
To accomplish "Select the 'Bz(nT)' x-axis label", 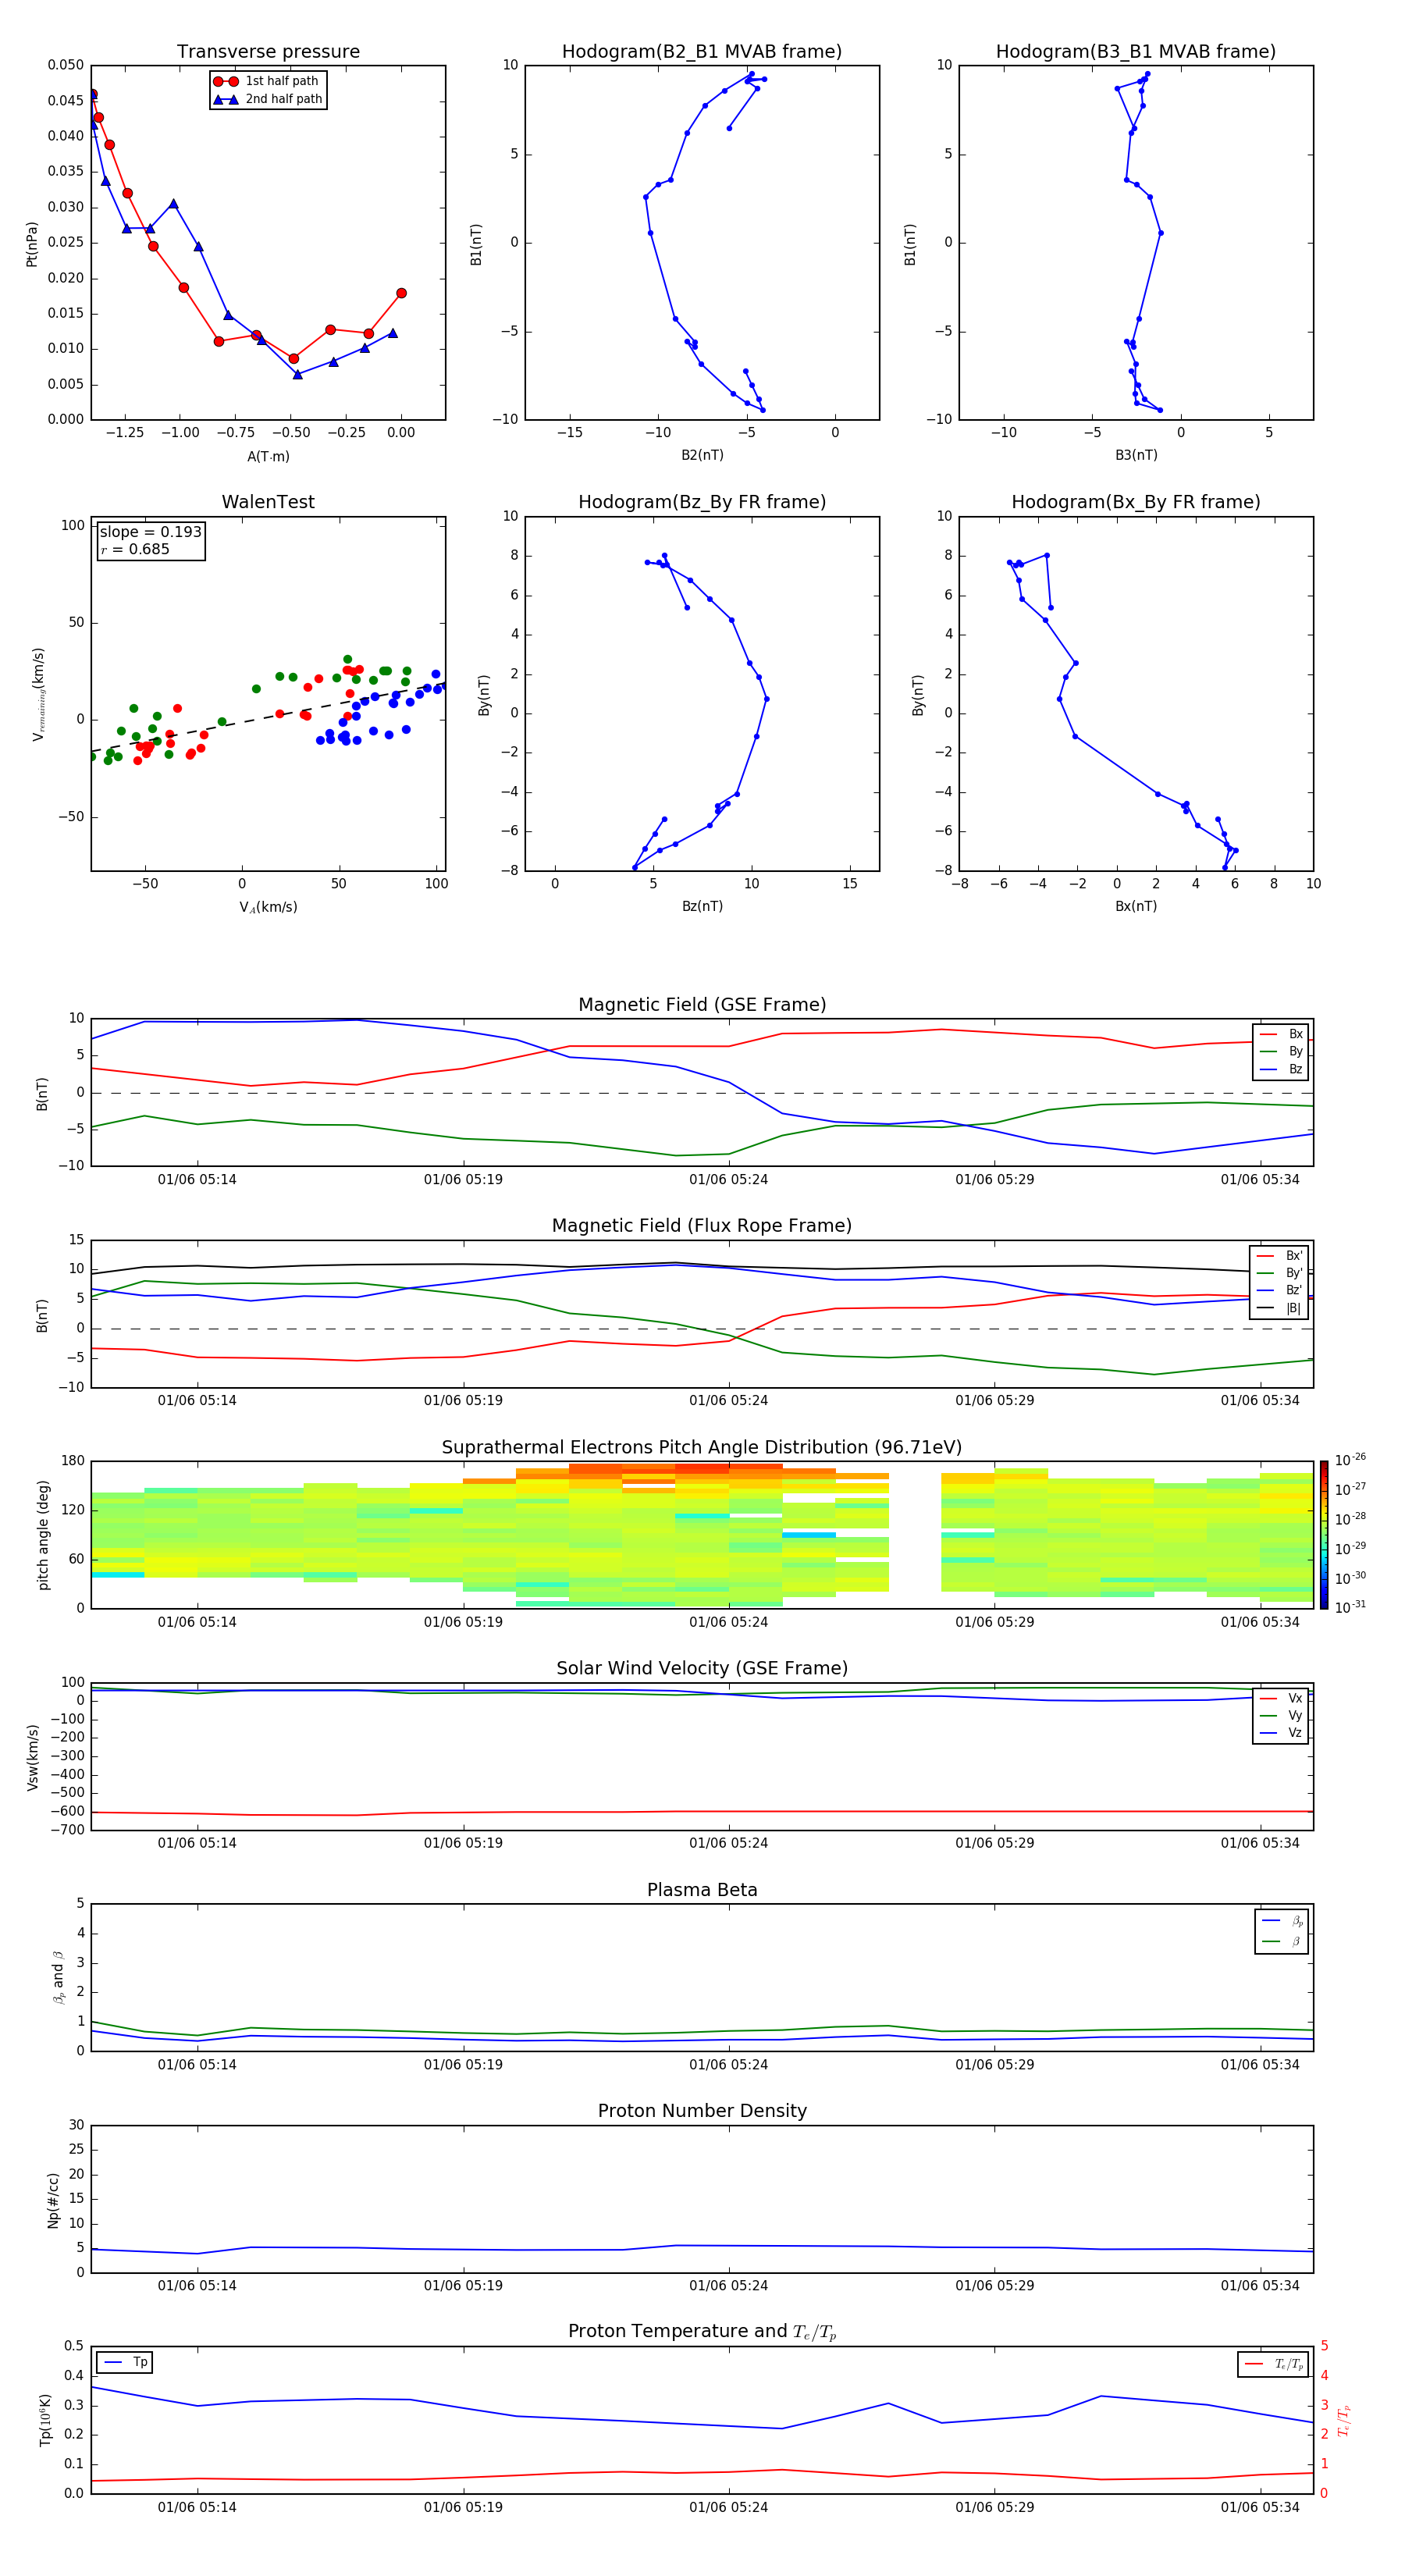I will click(x=702, y=906).
